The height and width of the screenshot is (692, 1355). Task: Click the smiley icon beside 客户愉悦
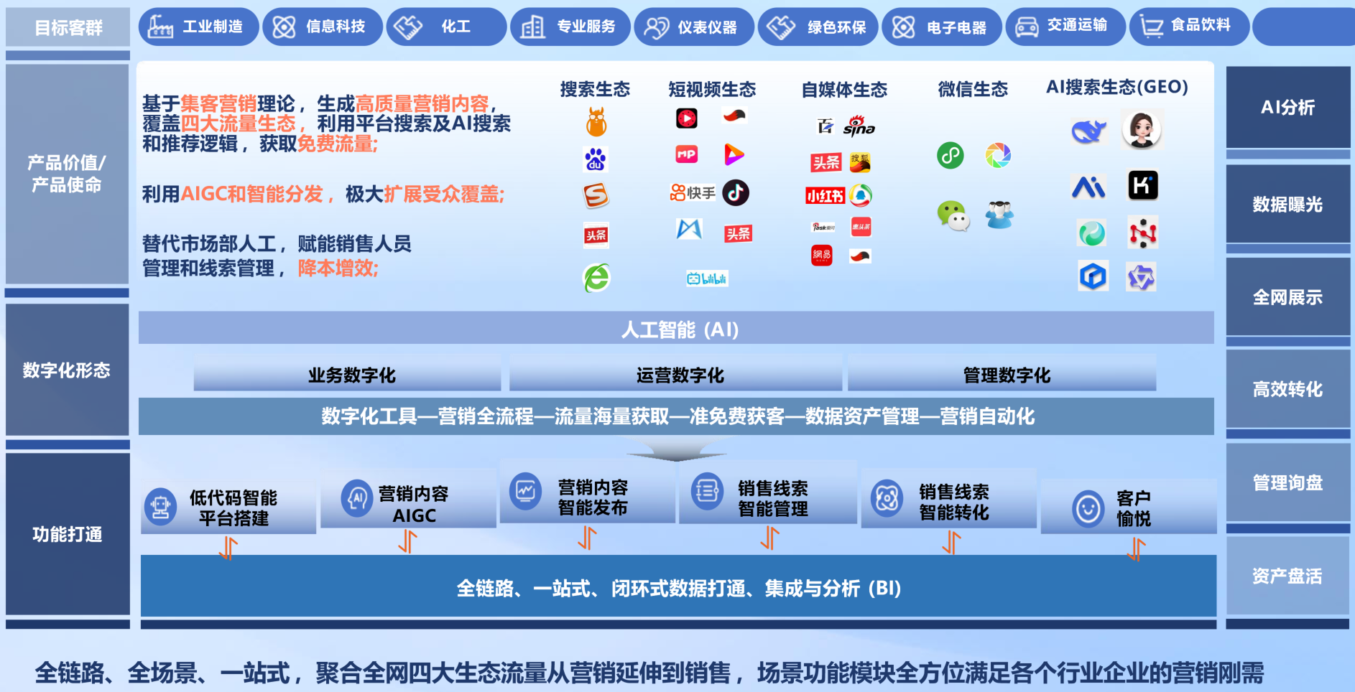(1088, 509)
